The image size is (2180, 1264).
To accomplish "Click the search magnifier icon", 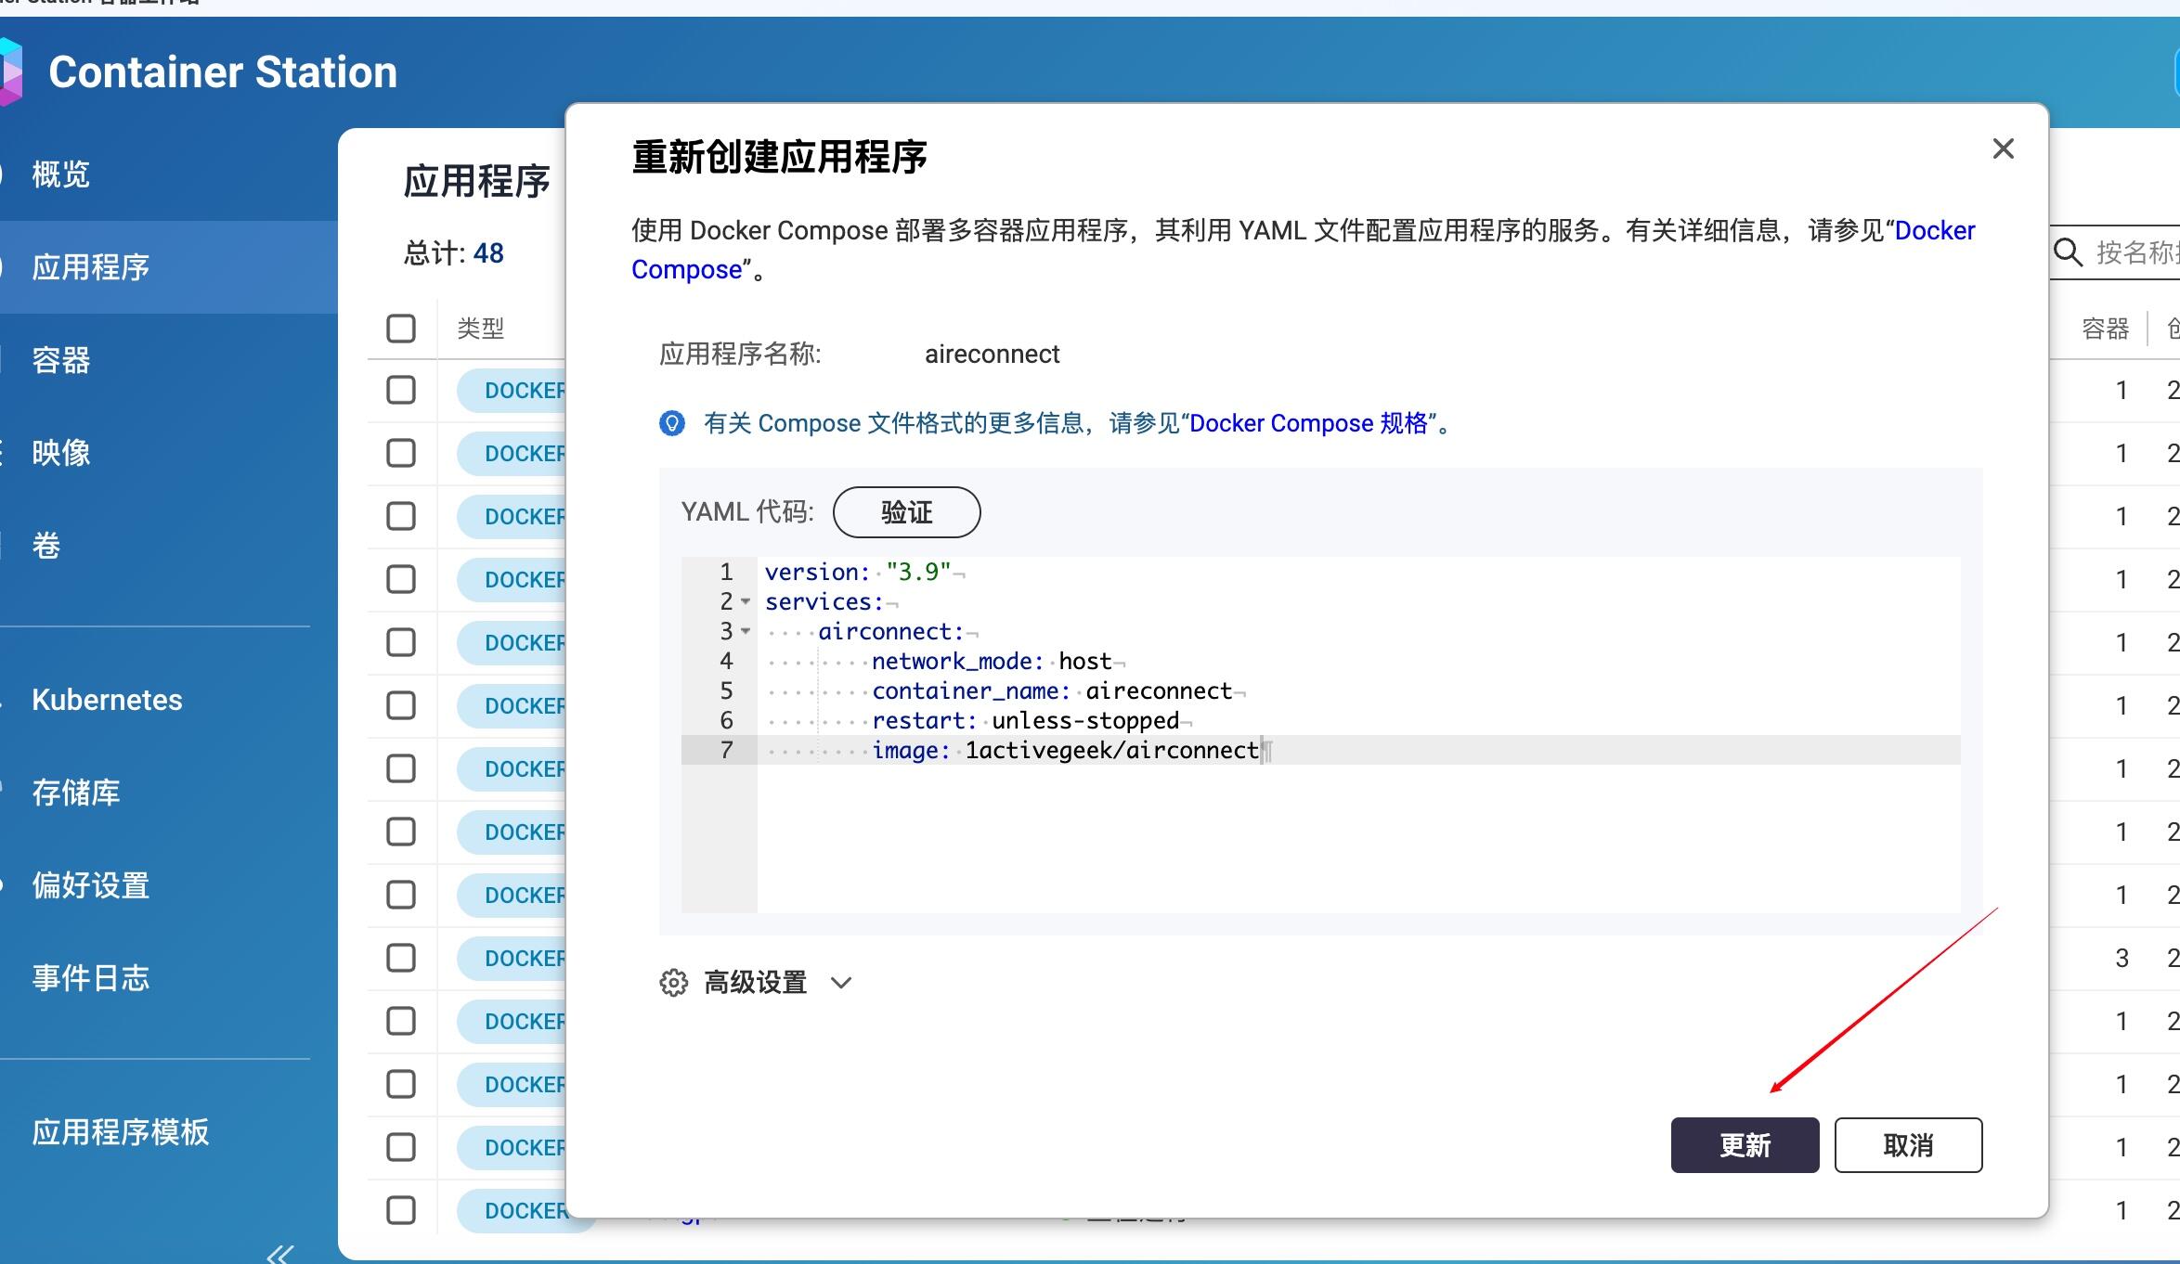I will 2068,252.
